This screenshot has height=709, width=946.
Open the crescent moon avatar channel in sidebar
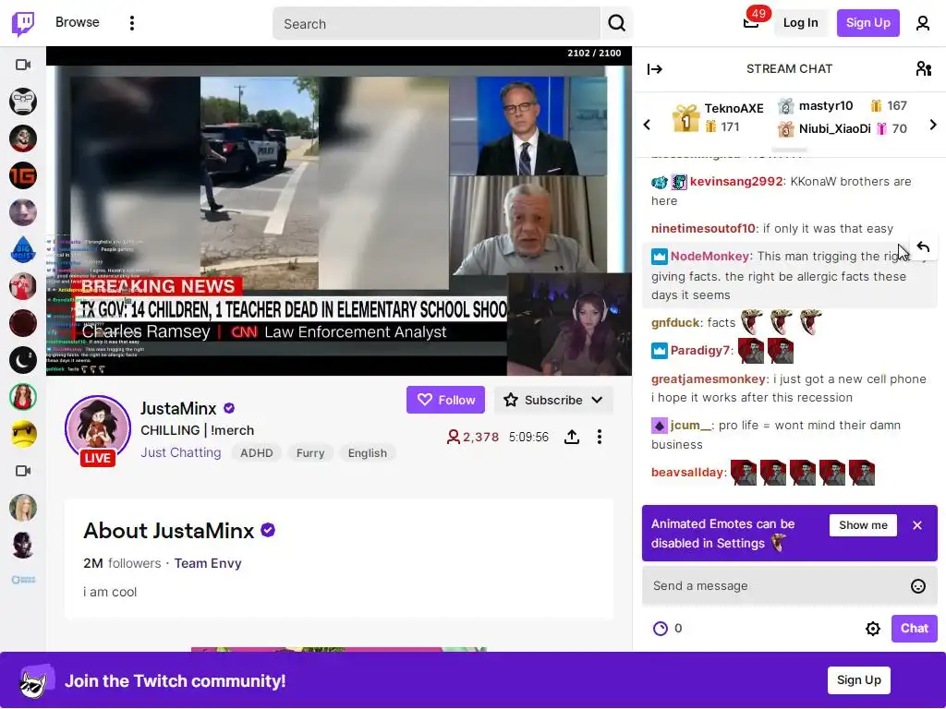(x=23, y=360)
